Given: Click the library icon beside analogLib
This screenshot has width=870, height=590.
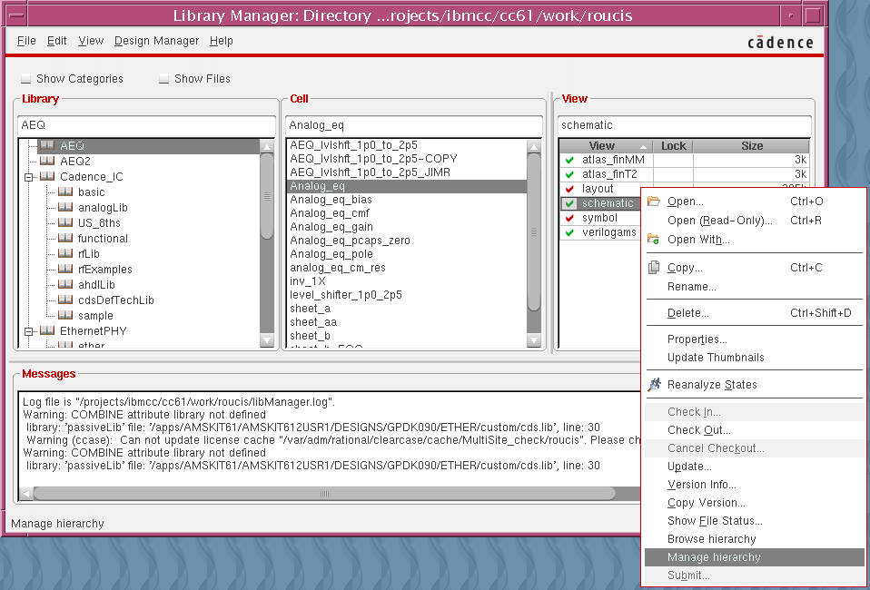Looking at the screenshot, I should (x=66, y=207).
